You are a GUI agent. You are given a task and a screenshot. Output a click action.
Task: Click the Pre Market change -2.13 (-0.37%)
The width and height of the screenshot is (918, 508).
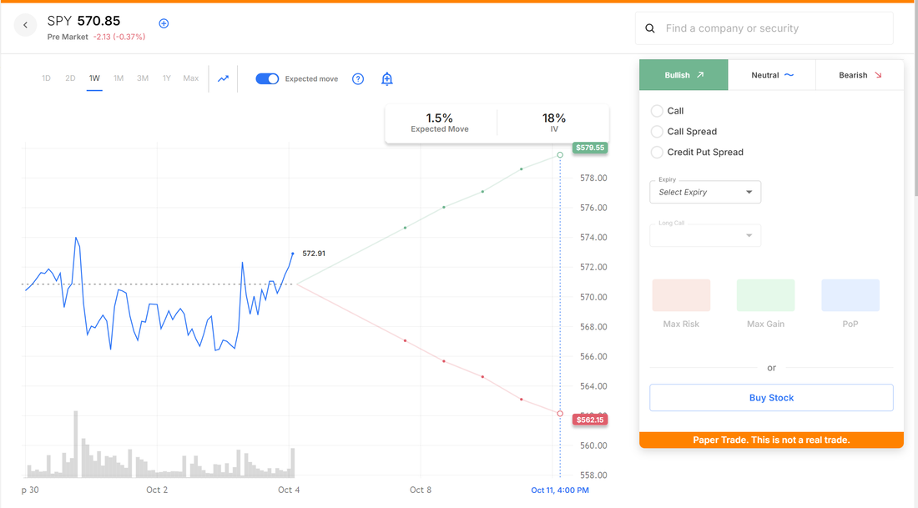pyautogui.click(x=119, y=37)
